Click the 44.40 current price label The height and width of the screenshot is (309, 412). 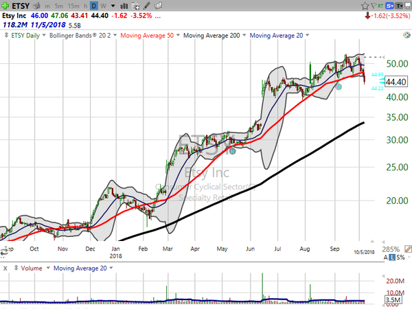pyautogui.click(x=393, y=82)
